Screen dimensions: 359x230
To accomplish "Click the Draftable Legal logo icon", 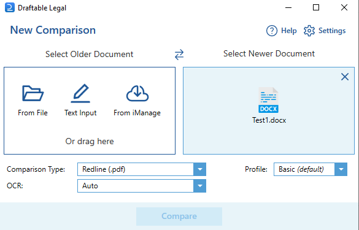I will (10, 7).
